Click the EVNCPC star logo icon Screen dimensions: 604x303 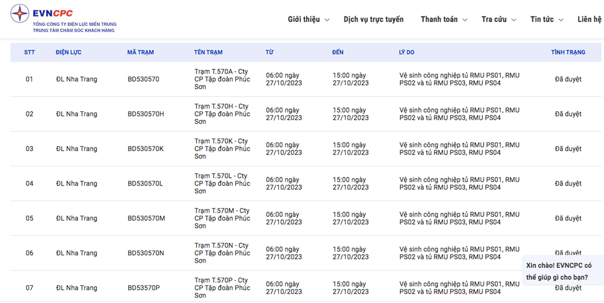(x=19, y=14)
